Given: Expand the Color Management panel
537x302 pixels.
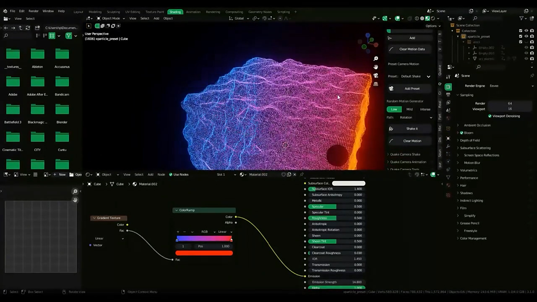Looking at the screenshot, I should click(x=473, y=238).
